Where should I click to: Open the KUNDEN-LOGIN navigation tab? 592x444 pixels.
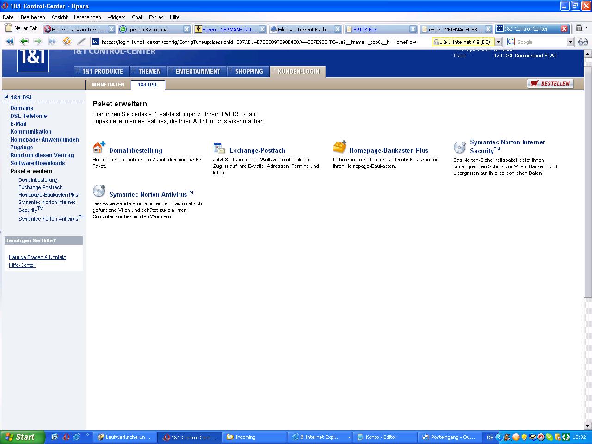click(x=298, y=71)
